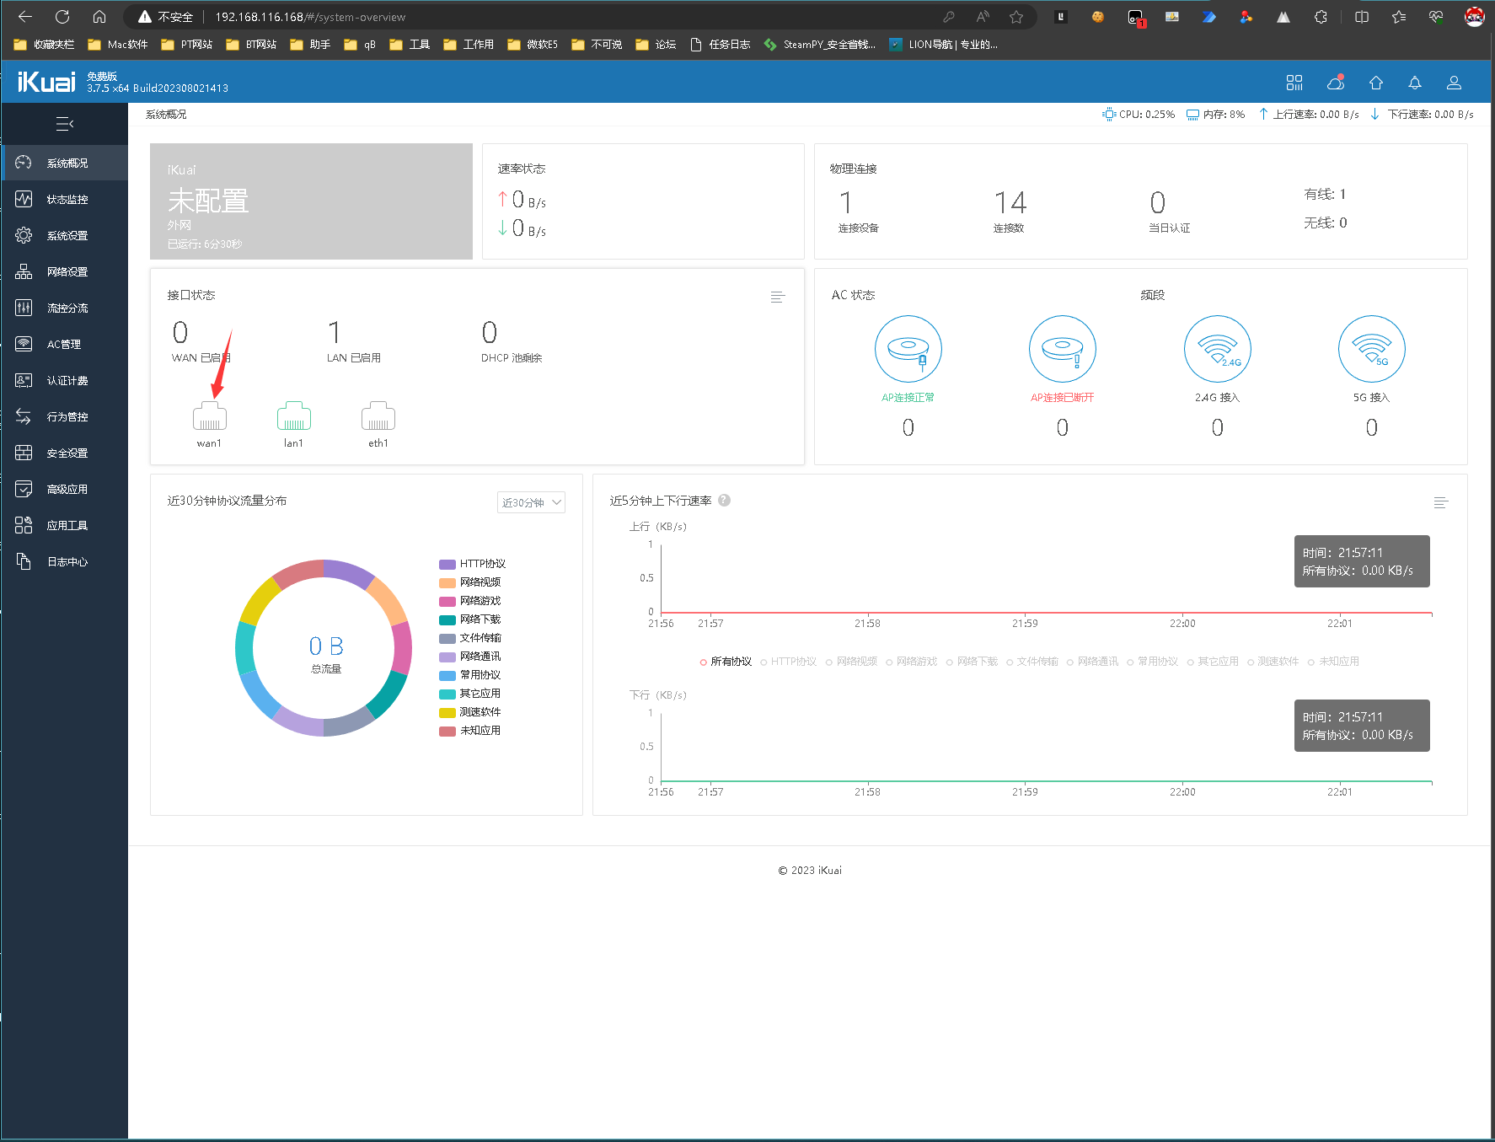Click the help icon beside 近5分钟上下行速率
Image resolution: width=1495 pixels, height=1142 pixels.
724,500
